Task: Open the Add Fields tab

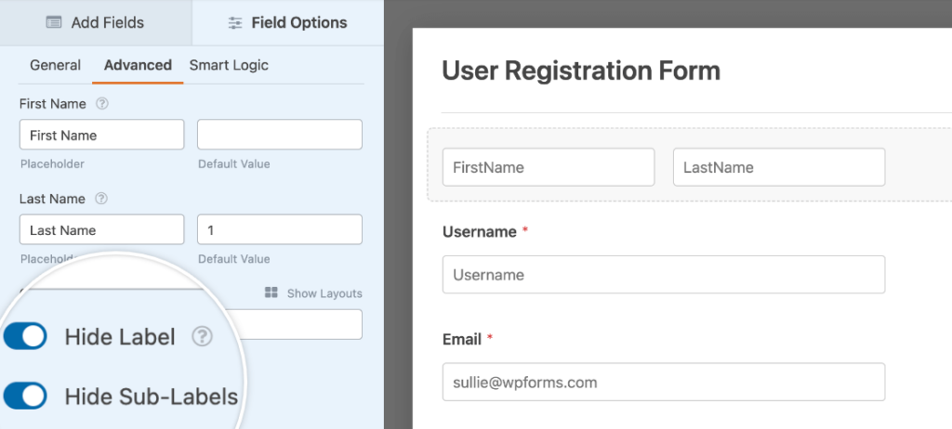Action: pos(96,22)
